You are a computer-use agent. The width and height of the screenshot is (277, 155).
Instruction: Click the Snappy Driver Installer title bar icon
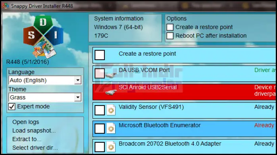tap(6, 6)
